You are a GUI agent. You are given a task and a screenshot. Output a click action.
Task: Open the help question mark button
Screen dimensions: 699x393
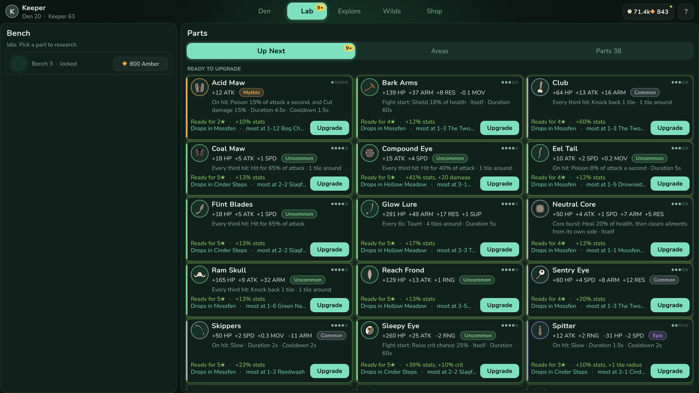686,12
